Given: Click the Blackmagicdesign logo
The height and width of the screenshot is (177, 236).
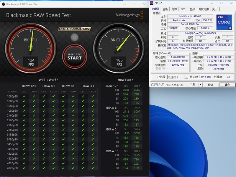Looking at the screenshot, I should click(x=129, y=15).
